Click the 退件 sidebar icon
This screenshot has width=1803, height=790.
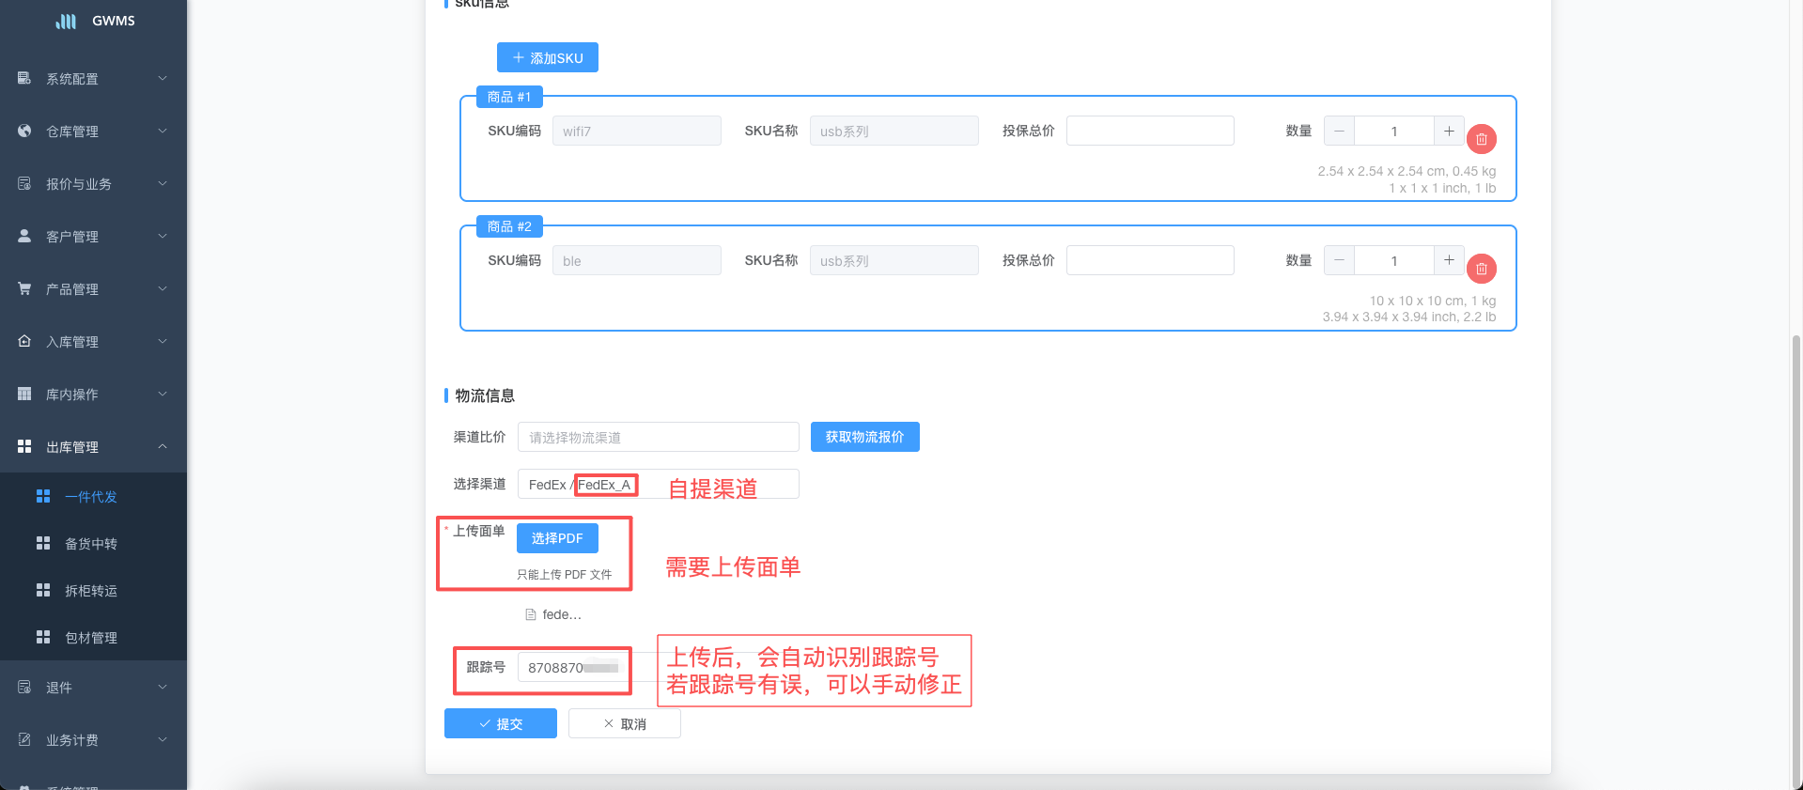(24, 687)
